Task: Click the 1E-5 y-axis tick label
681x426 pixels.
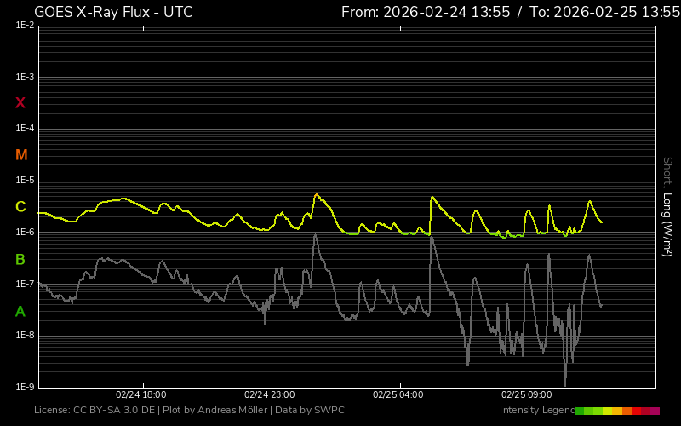Action: [x=25, y=181]
